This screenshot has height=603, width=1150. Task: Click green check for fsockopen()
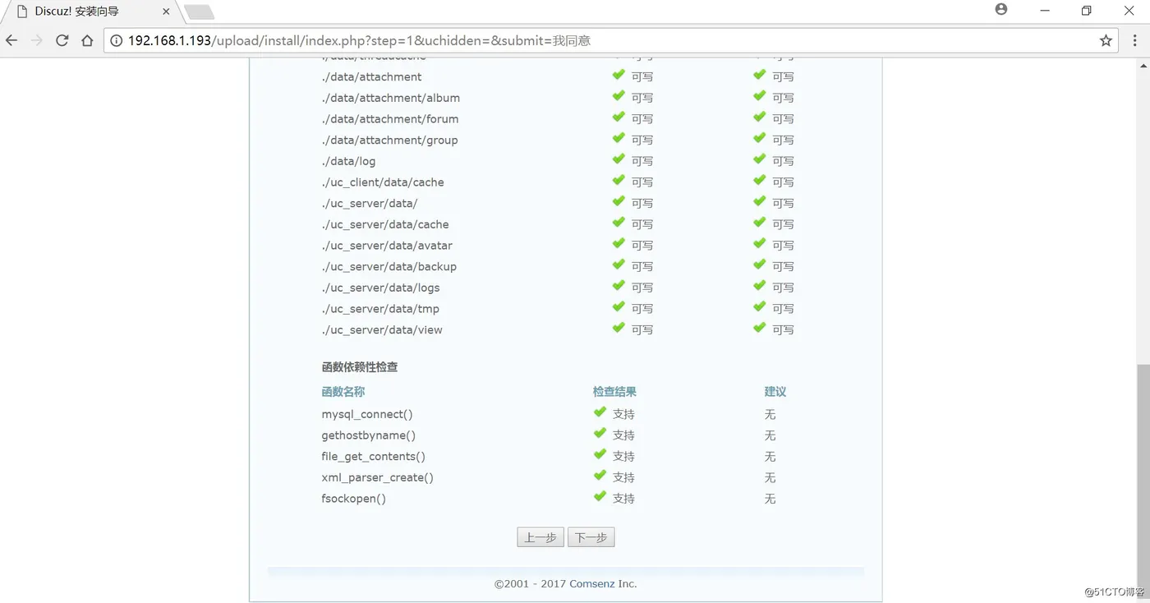point(600,497)
